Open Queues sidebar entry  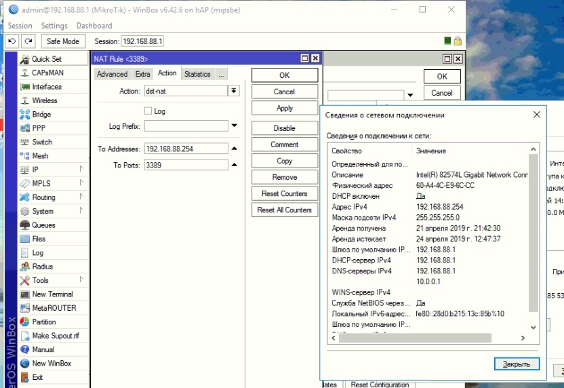54,225
